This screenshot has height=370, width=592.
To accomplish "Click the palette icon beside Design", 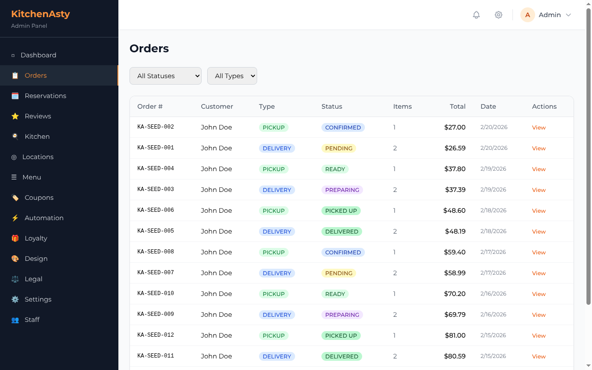I will (15, 259).
